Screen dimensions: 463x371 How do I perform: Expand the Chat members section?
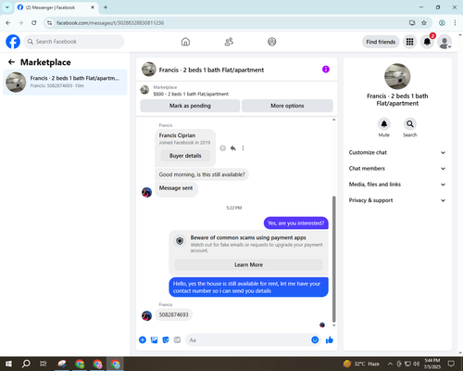397,169
